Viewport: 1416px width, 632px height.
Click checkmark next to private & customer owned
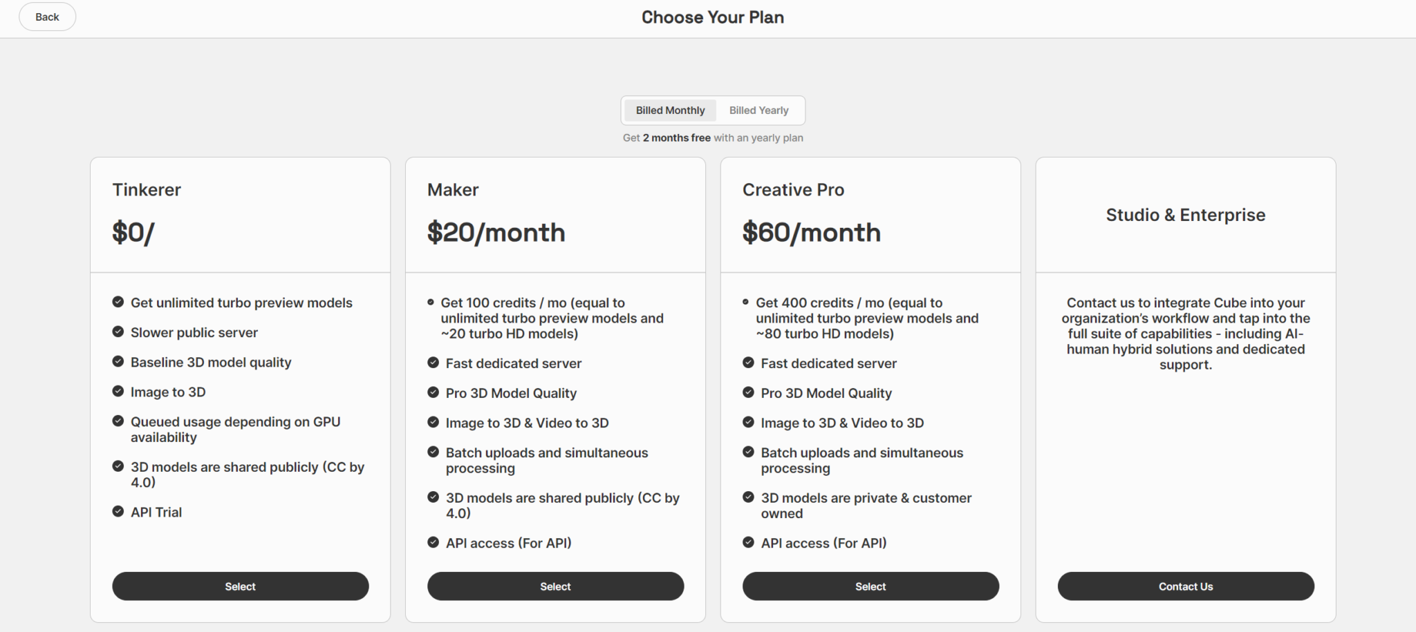click(748, 497)
